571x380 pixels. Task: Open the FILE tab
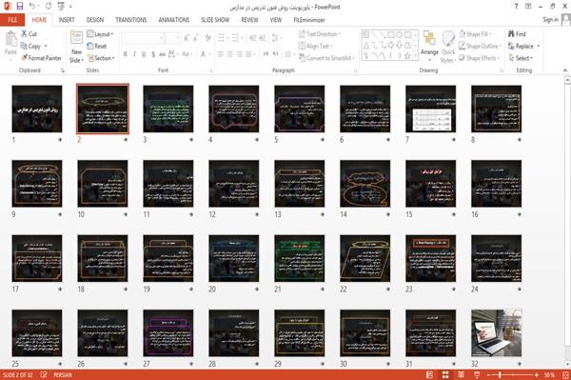(12, 20)
